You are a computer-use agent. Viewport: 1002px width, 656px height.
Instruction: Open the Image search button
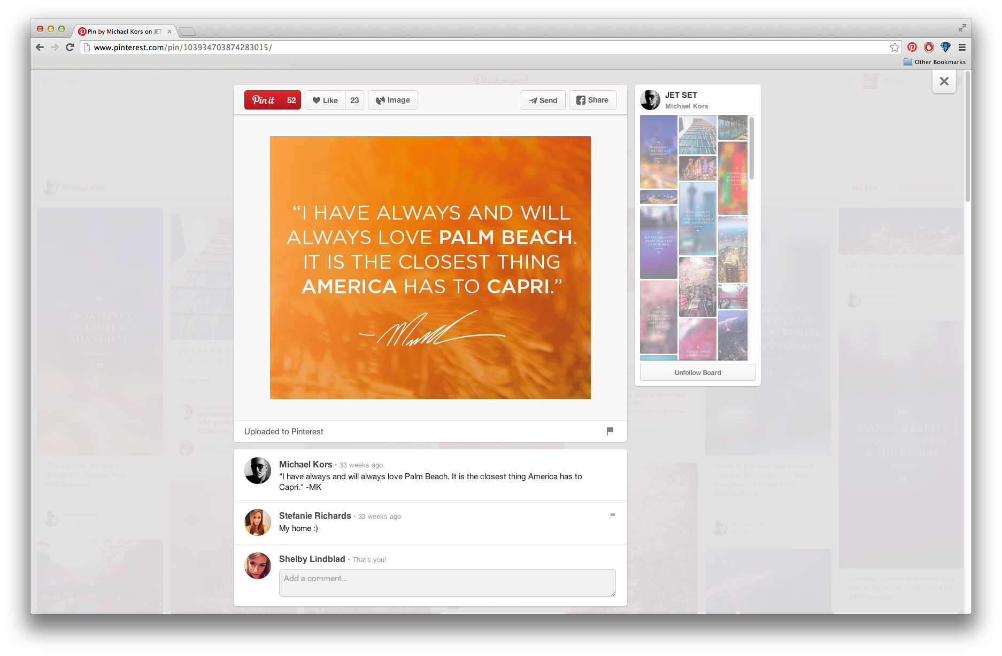click(393, 100)
